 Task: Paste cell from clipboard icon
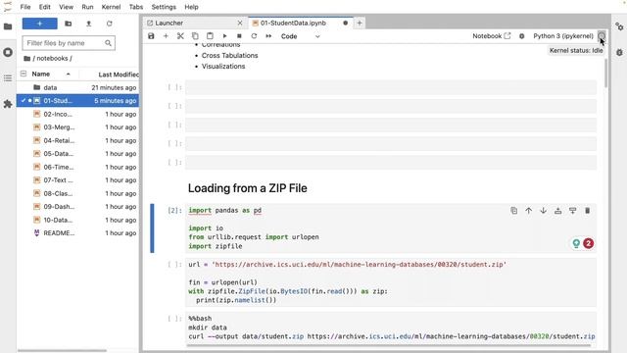[x=210, y=36]
